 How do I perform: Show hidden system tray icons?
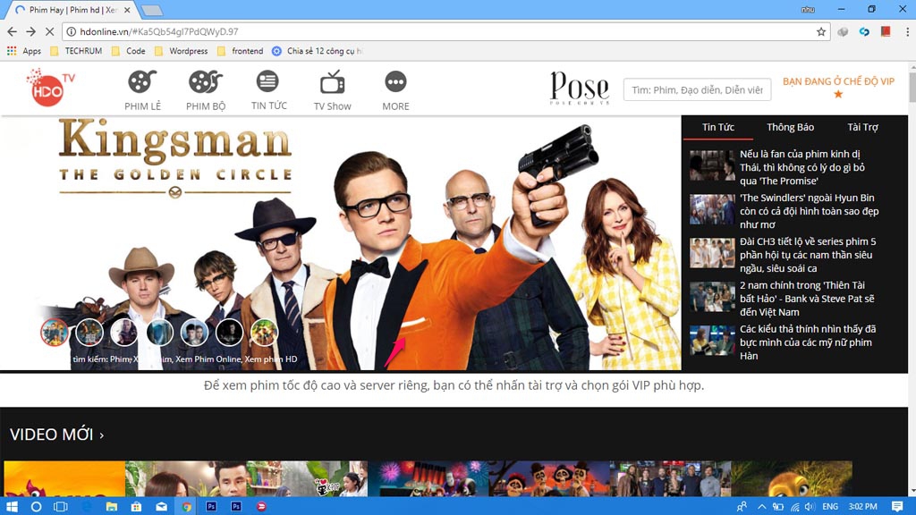click(762, 506)
